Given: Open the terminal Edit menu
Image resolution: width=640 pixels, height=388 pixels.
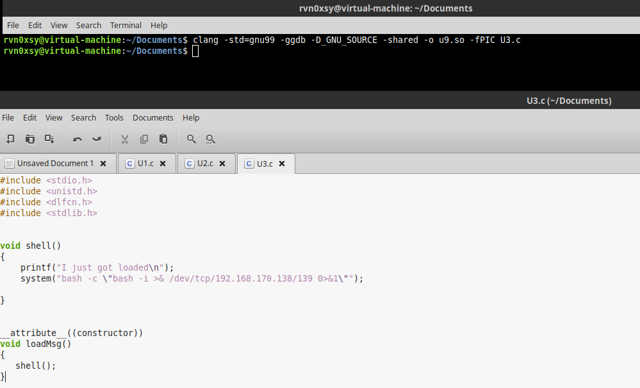Looking at the screenshot, I should click(35, 25).
